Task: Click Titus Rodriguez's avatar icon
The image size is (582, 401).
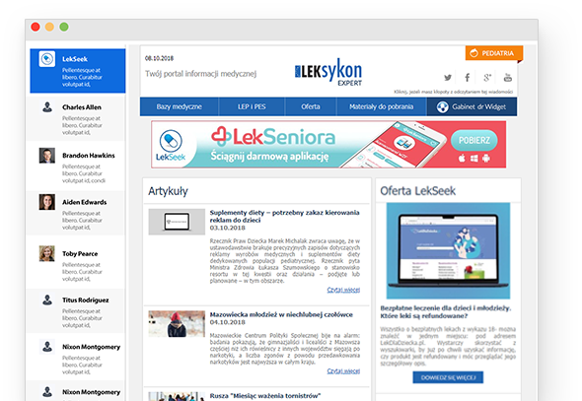Action: (47, 300)
